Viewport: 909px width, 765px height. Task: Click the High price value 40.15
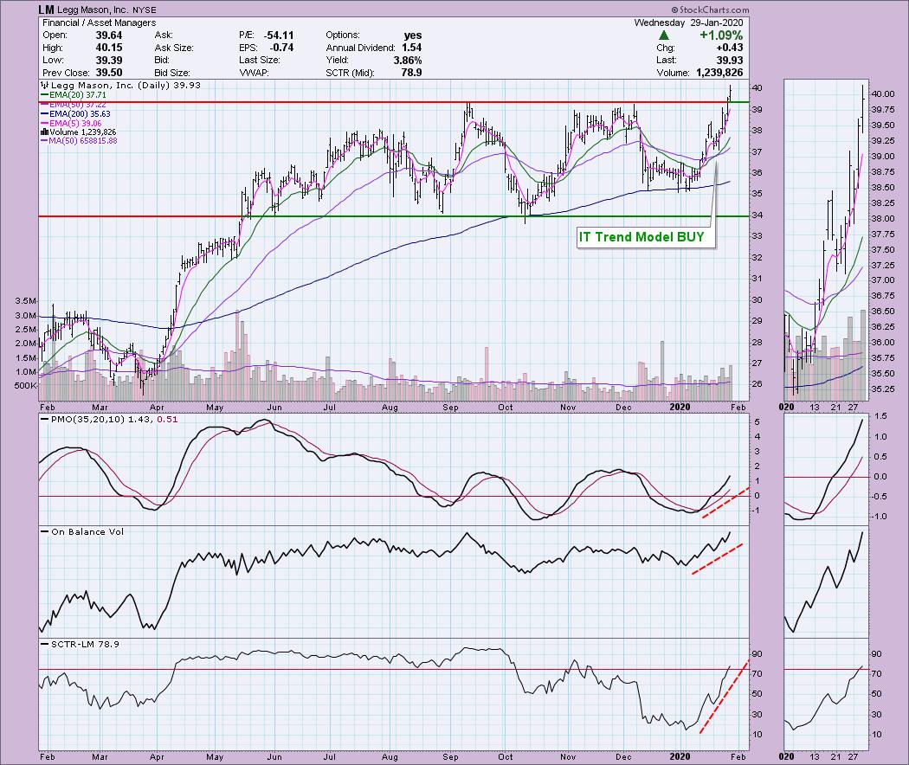click(x=109, y=48)
